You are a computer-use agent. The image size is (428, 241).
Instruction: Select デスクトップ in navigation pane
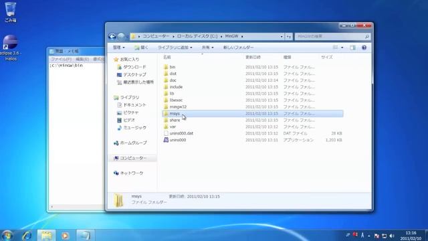tap(132, 74)
